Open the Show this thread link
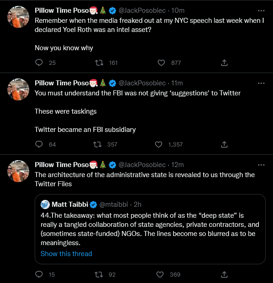The width and height of the screenshot is (273, 283). click(x=66, y=254)
